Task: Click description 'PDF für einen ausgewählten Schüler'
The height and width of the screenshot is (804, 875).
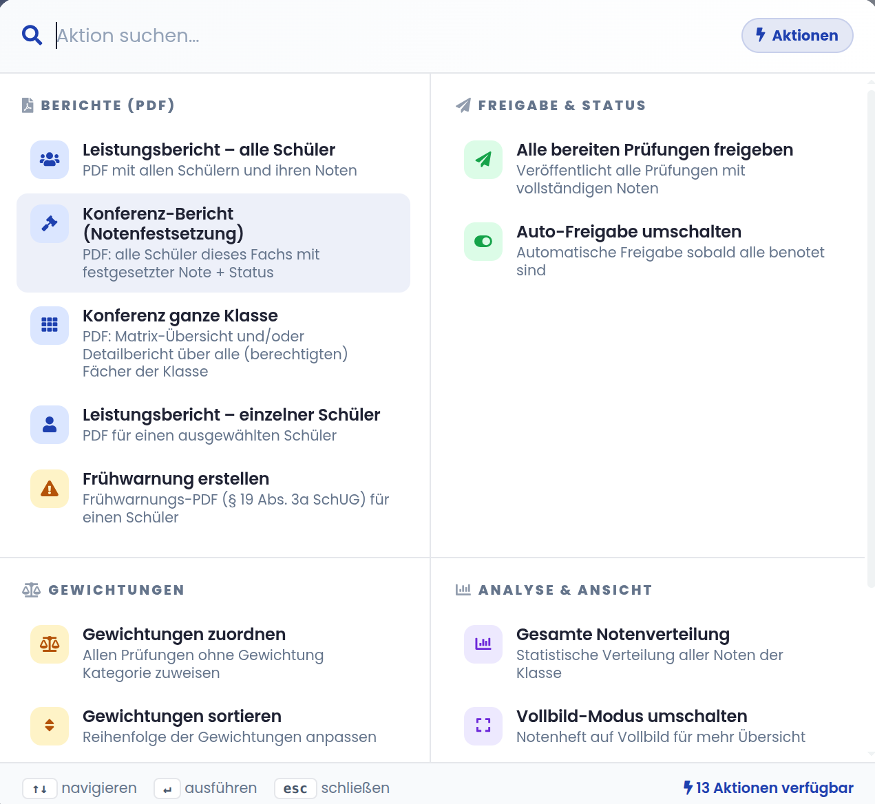Action: [x=209, y=435]
